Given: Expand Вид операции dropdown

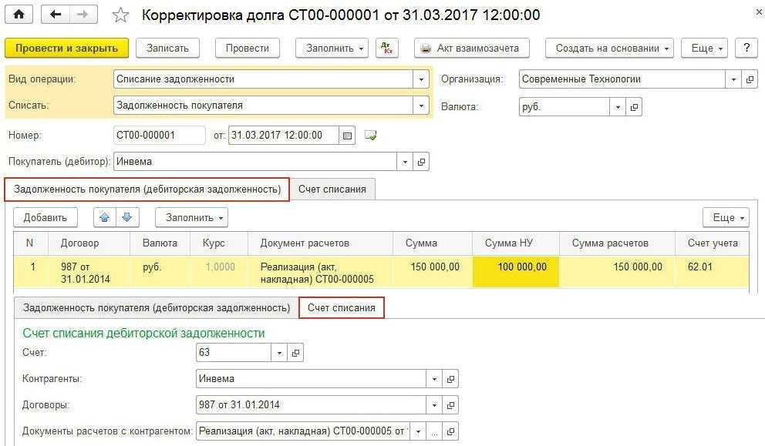Looking at the screenshot, I should point(421,79).
